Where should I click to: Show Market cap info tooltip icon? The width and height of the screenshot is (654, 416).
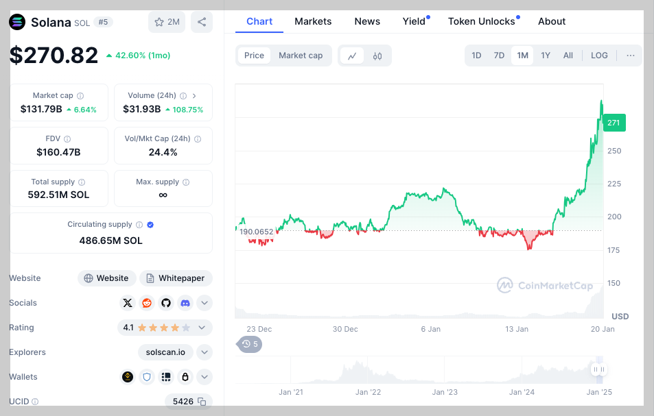pos(80,96)
